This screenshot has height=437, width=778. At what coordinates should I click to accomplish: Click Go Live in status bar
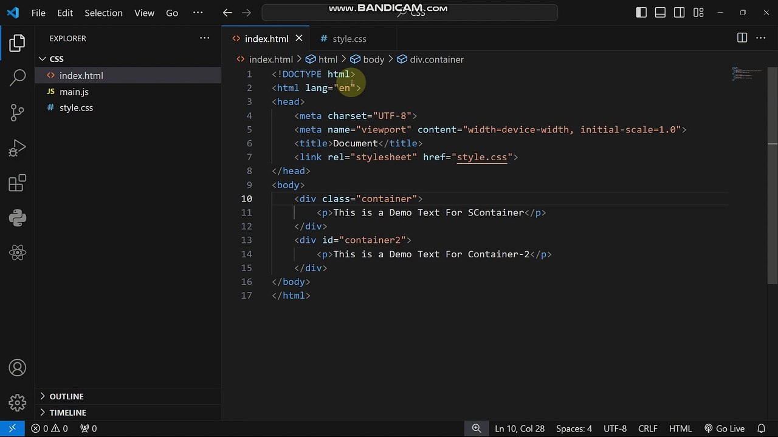pos(725,429)
